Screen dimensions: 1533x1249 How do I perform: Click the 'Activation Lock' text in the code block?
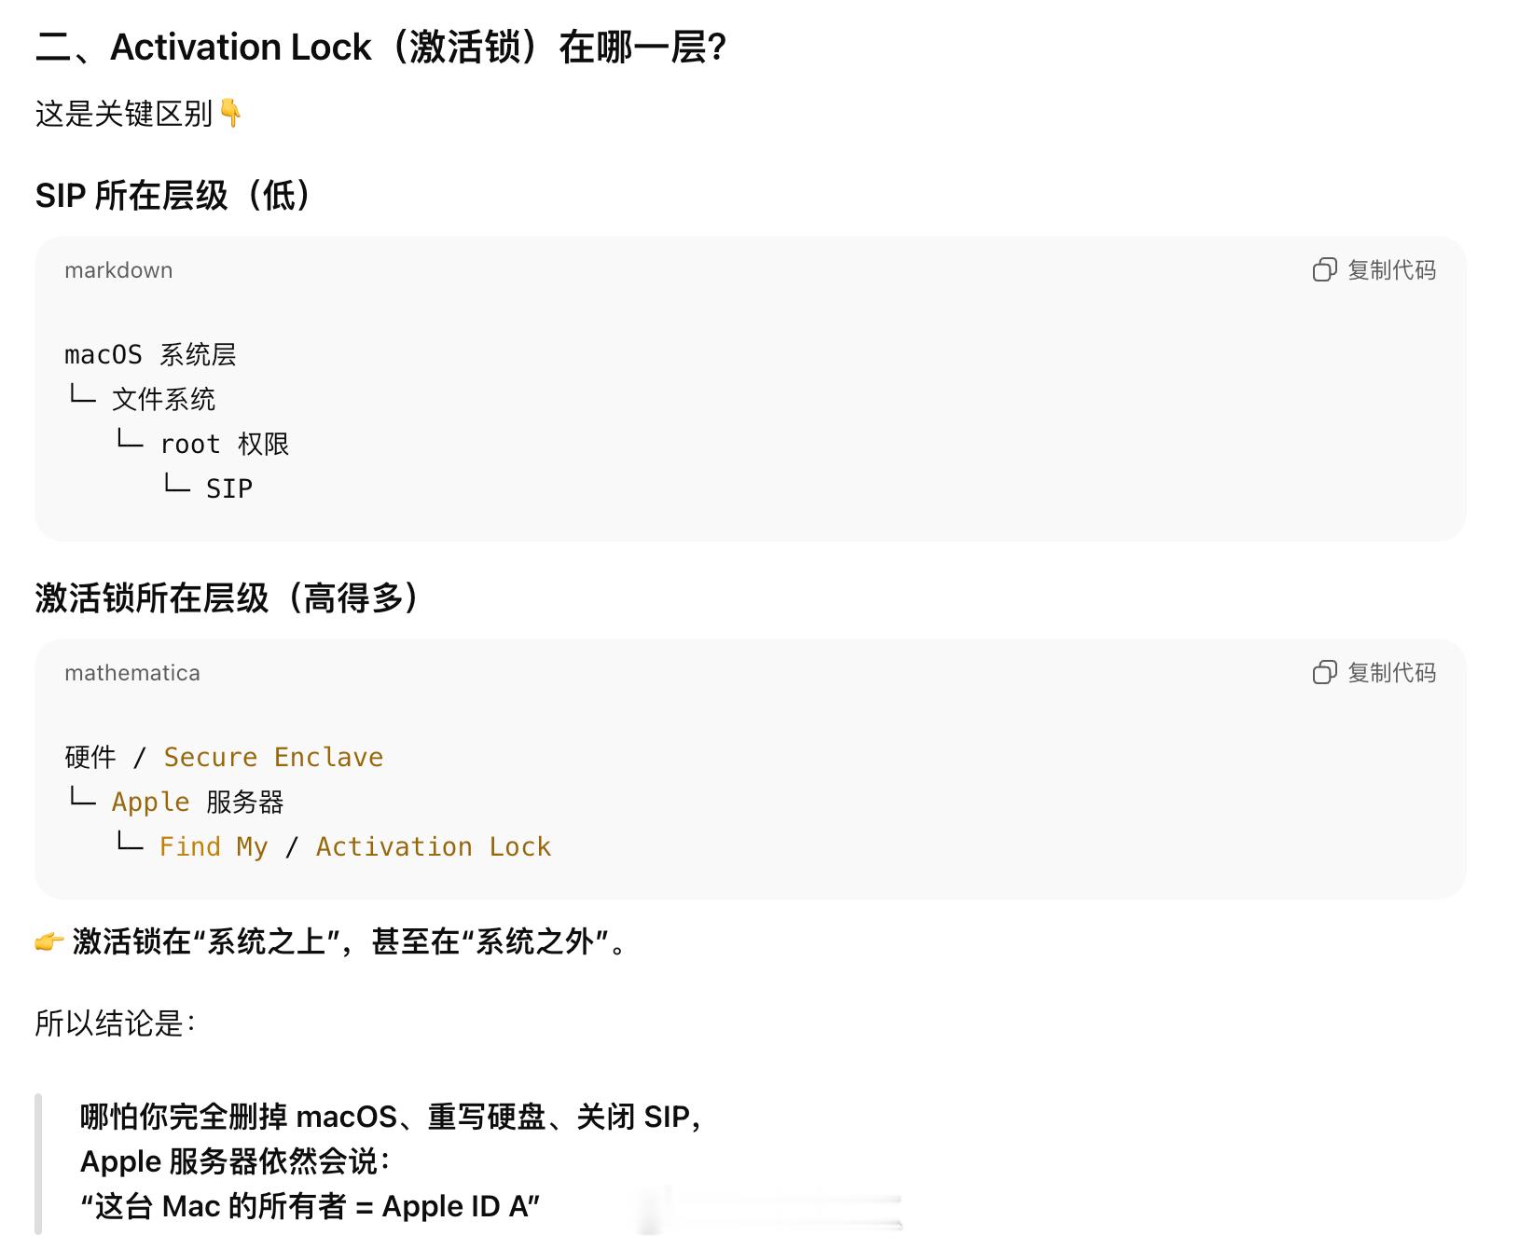[x=434, y=846]
